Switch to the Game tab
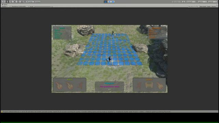Viewport: 219px width, 123px height. tap(4, 4)
